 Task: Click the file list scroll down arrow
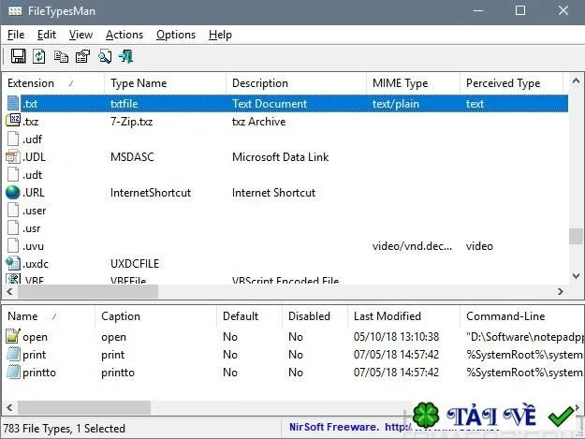coord(576,276)
